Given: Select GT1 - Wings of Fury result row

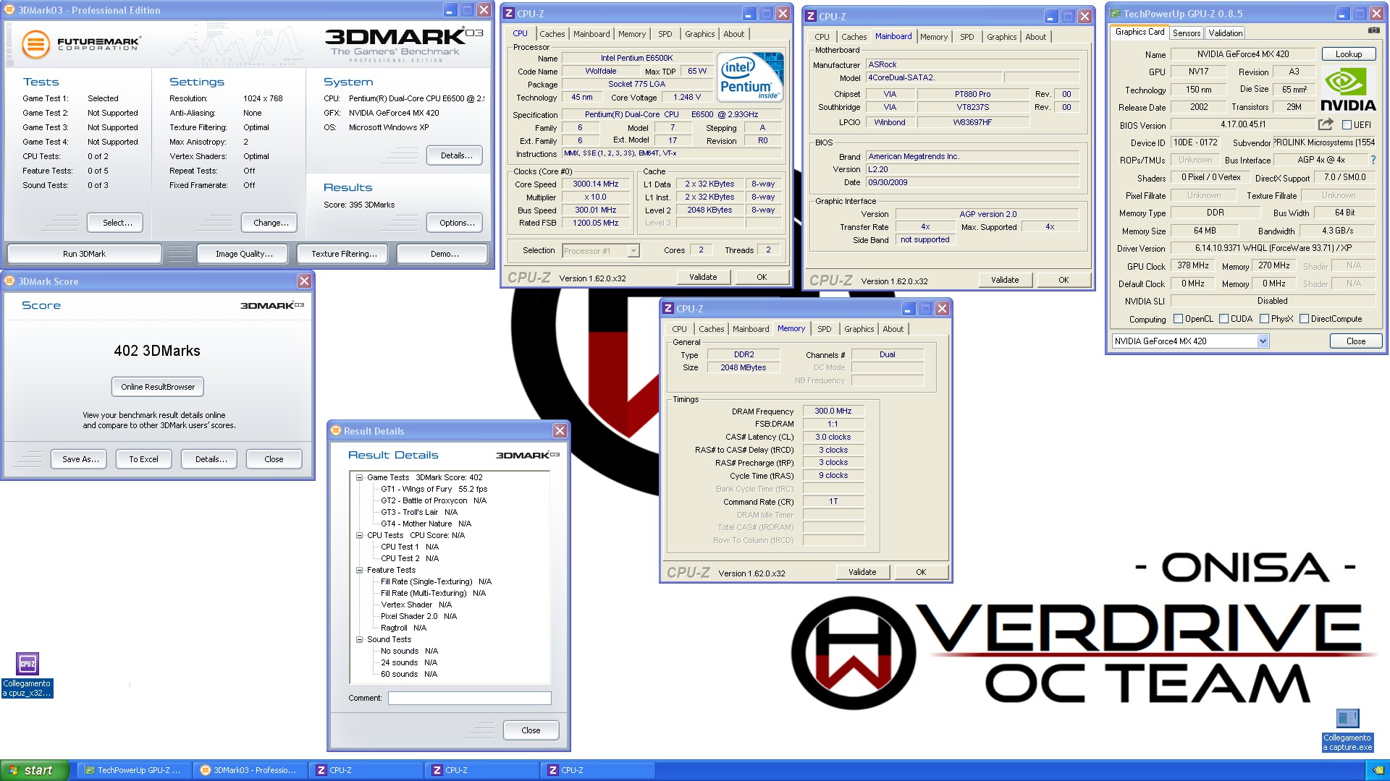Looking at the screenshot, I should click(x=434, y=489).
